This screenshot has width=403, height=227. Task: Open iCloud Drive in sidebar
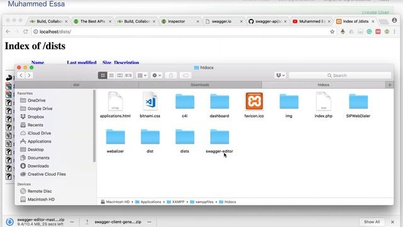pyautogui.click(x=39, y=133)
